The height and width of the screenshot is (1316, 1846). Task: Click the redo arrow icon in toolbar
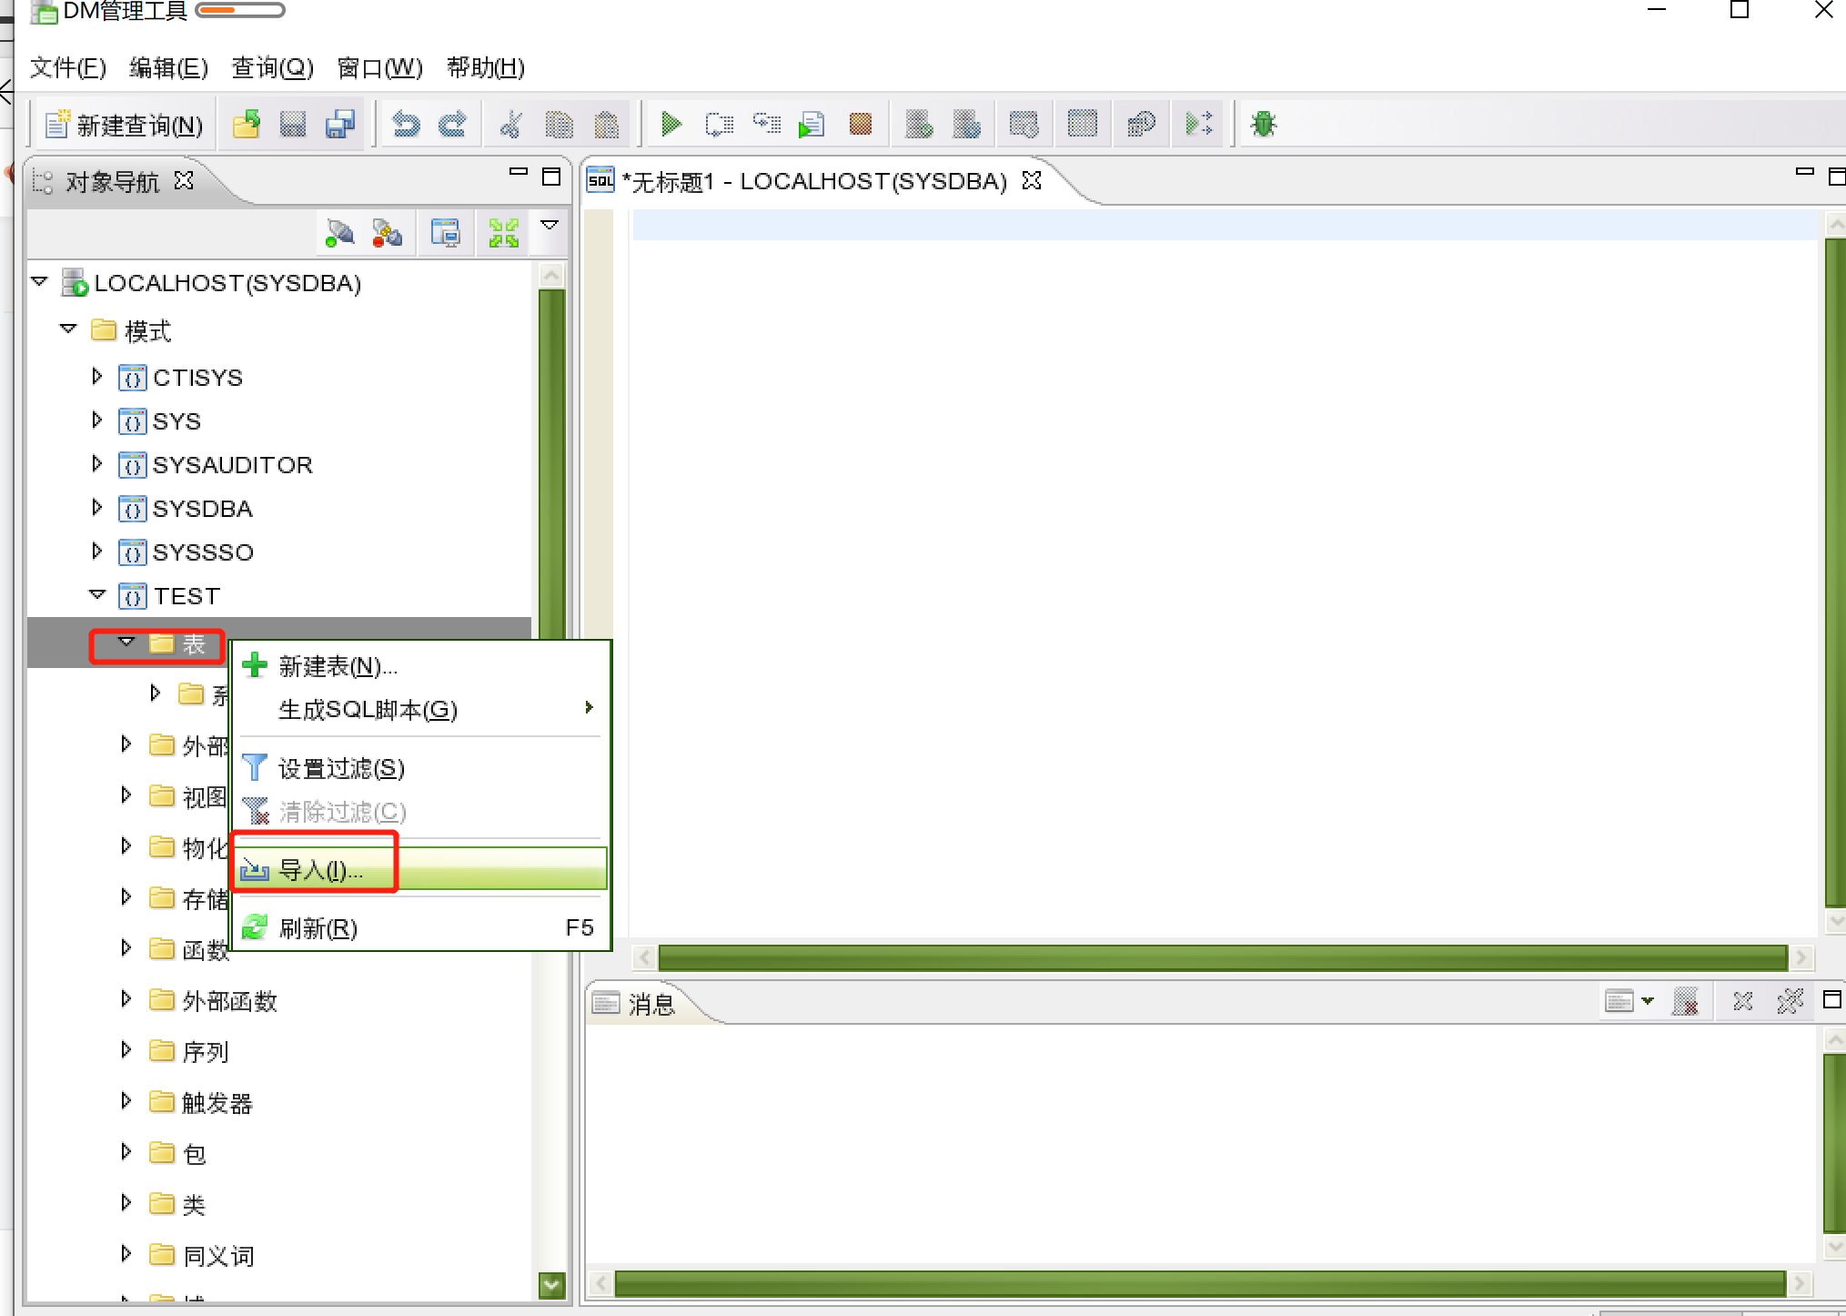click(x=452, y=124)
